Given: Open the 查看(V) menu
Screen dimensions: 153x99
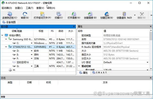Looking at the screenshot, I should (x=40, y=8).
